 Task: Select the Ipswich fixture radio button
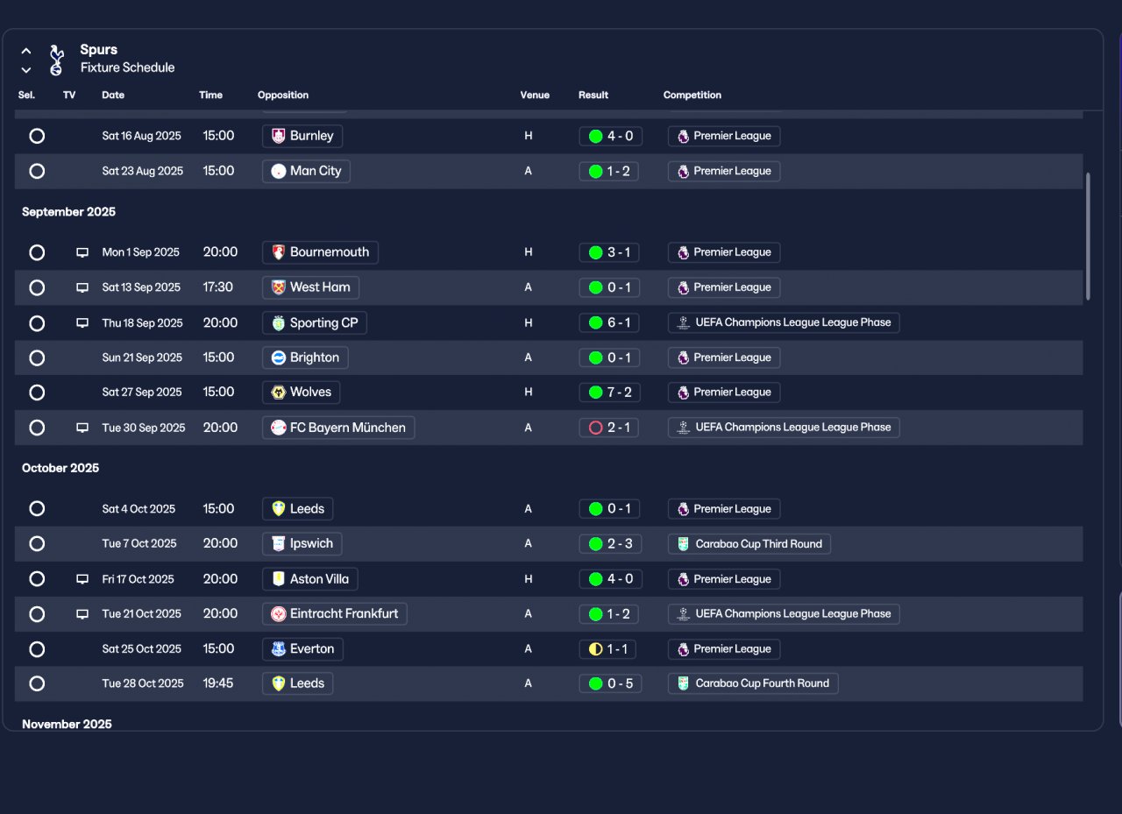click(x=37, y=544)
